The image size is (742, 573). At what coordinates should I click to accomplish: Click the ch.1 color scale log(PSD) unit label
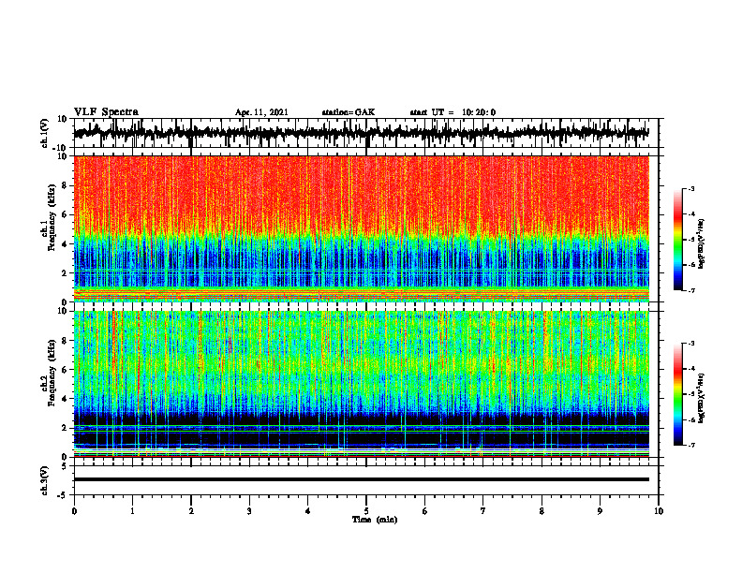pyautogui.click(x=703, y=243)
